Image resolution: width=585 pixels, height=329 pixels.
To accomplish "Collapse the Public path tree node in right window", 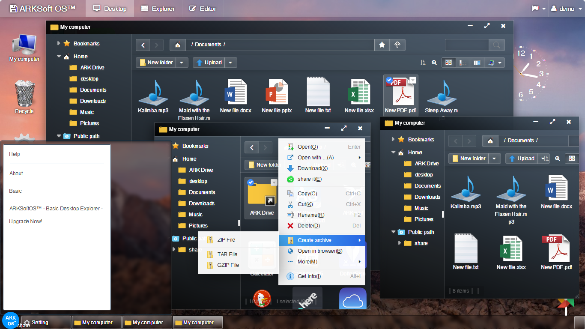I will [x=394, y=232].
